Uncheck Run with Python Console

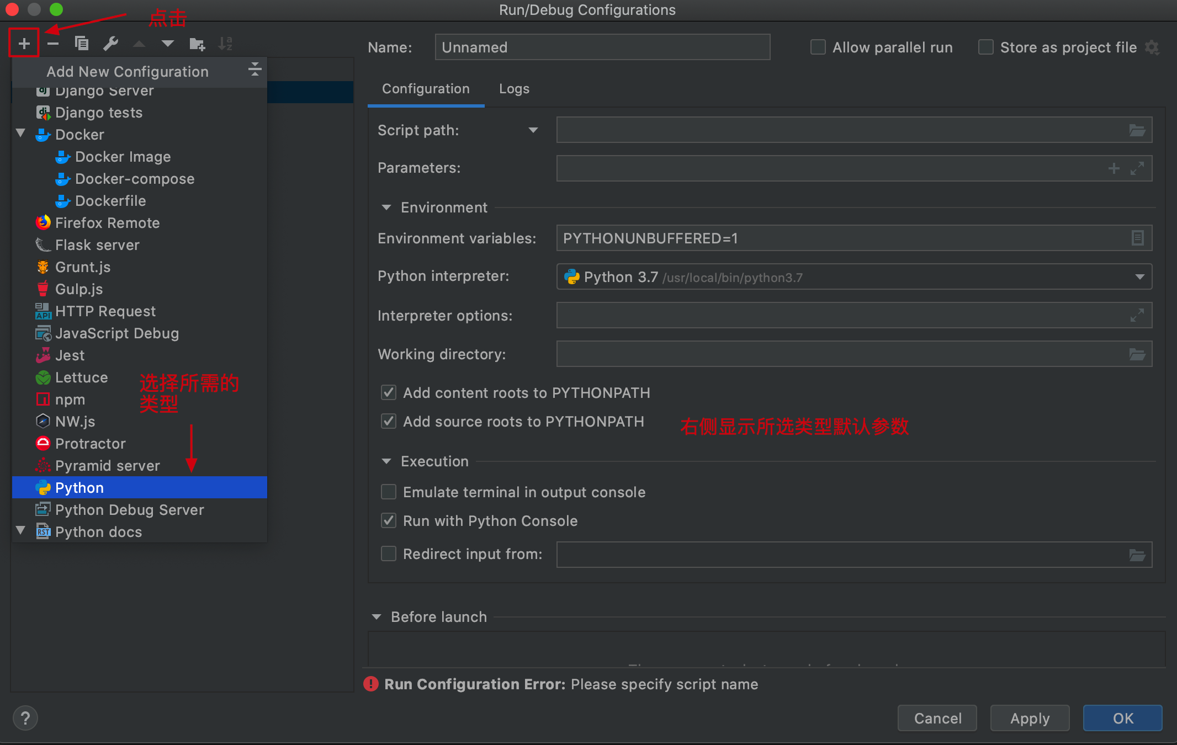pyautogui.click(x=389, y=520)
